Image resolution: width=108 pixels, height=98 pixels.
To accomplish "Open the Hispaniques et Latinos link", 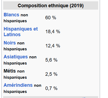I will tap(21, 32).
